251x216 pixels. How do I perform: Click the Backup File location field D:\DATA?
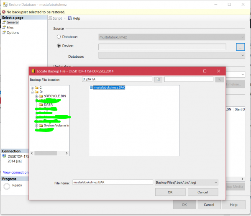click(117, 79)
